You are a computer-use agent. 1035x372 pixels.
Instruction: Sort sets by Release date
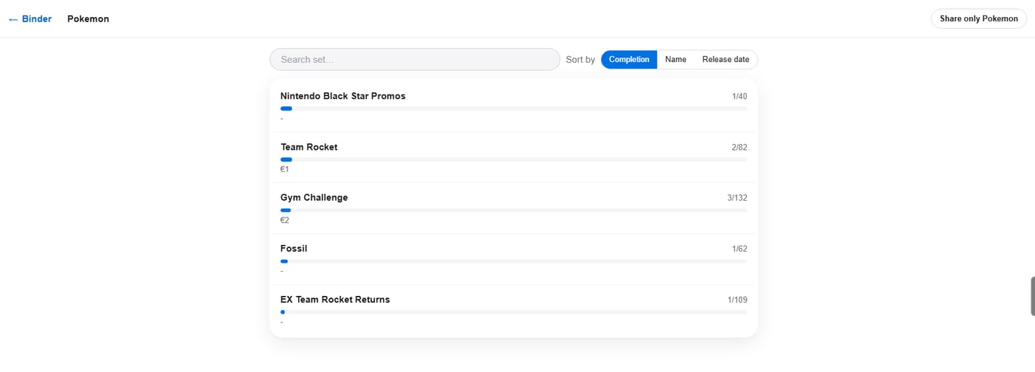tap(725, 59)
